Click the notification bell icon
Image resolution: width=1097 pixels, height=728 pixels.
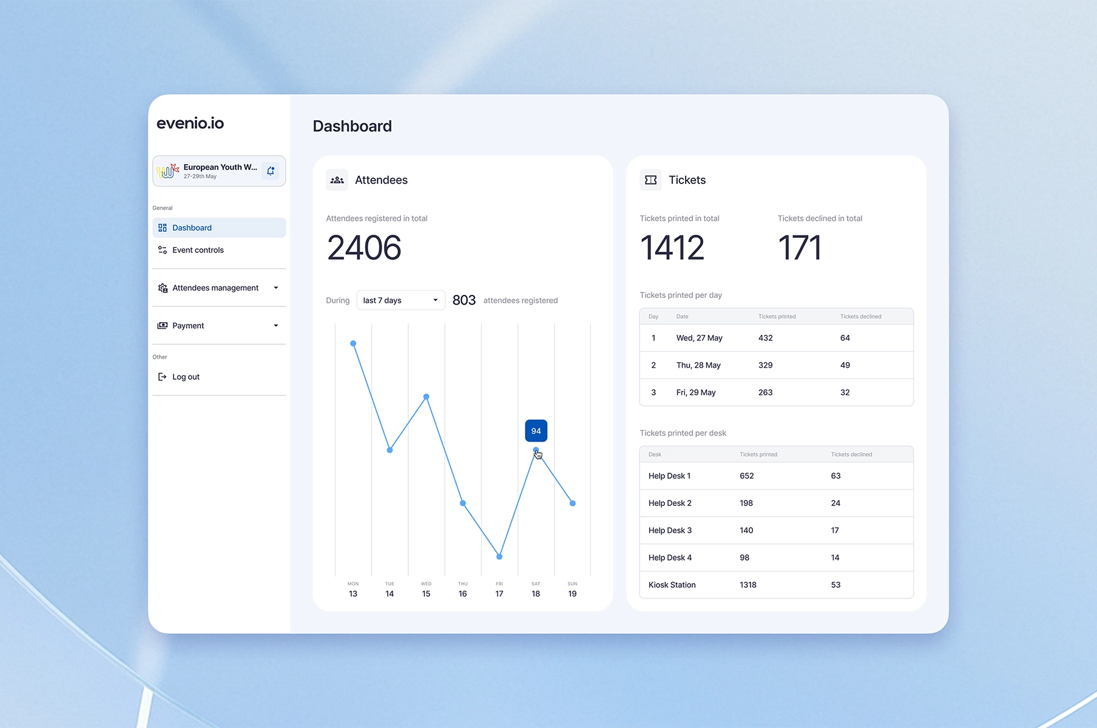(x=271, y=171)
